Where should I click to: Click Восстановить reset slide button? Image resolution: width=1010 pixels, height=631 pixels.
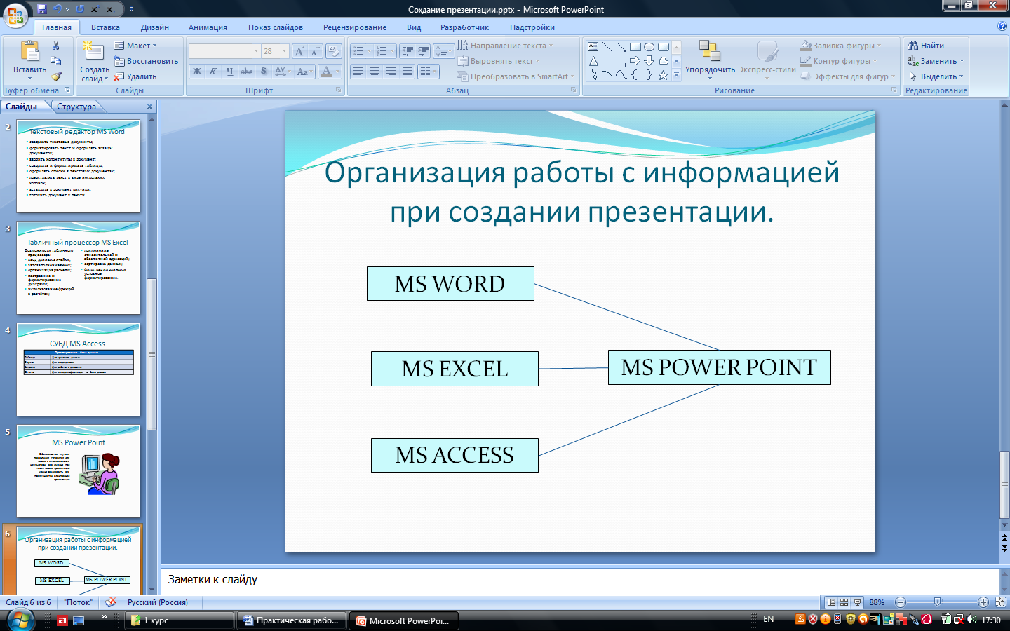pyautogui.click(x=146, y=61)
